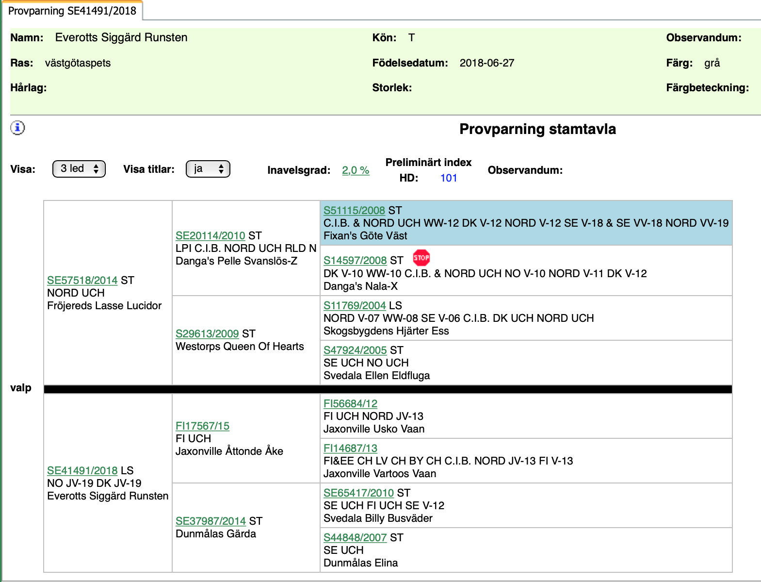Image resolution: width=761 pixels, height=582 pixels.
Task: Open Westorps Queen Of Hearts link S29613/2009
Action: [207, 334]
